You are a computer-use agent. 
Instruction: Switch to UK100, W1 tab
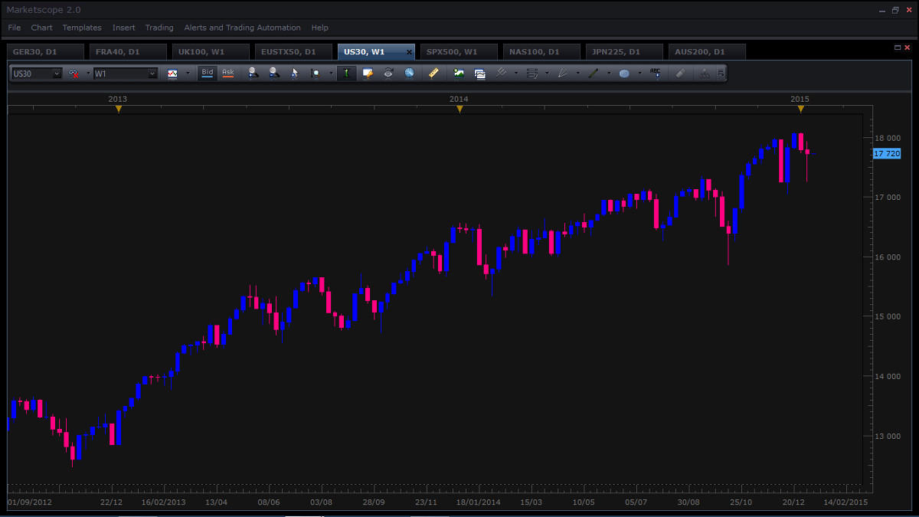[x=211, y=52]
